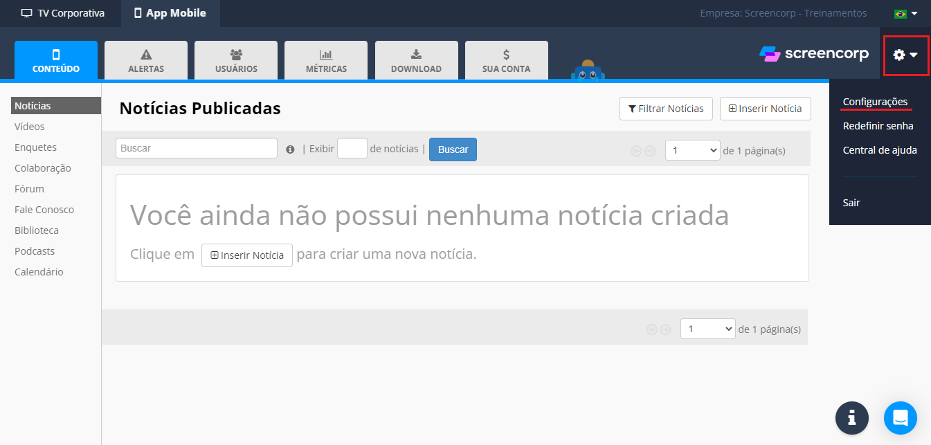Open the Métricas tab
This screenshot has width=931, height=445.
click(326, 60)
